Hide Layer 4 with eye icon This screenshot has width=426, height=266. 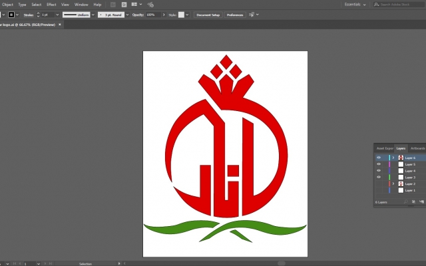pos(379,170)
